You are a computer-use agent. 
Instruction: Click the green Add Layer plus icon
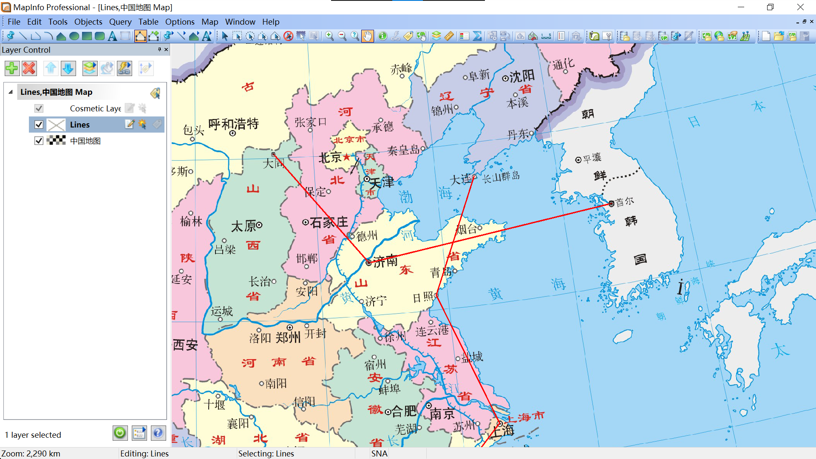point(12,68)
